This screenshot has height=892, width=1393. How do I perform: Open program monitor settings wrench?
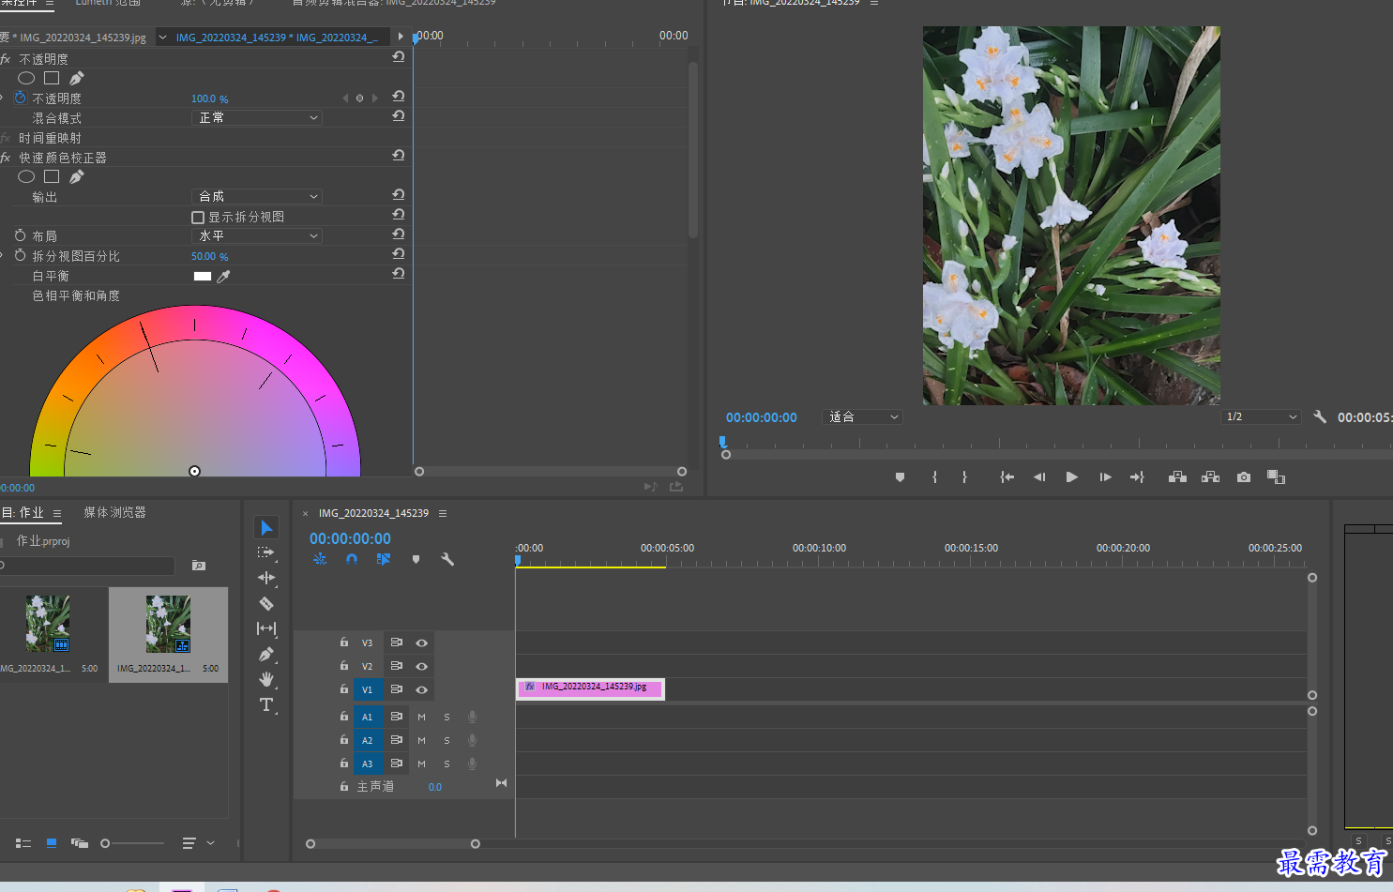coord(1320,416)
